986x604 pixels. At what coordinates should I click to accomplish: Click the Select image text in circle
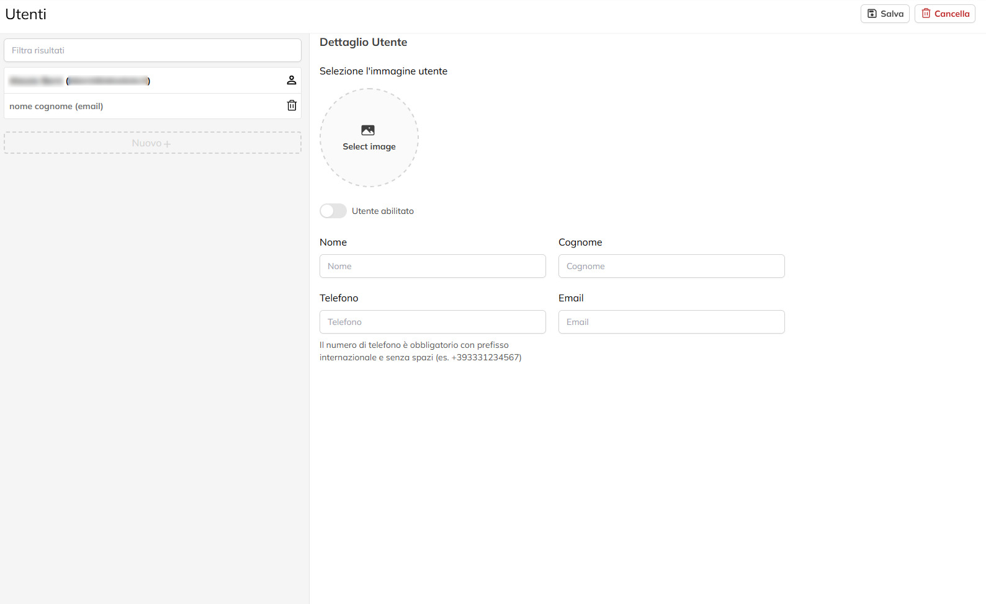coord(369,147)
